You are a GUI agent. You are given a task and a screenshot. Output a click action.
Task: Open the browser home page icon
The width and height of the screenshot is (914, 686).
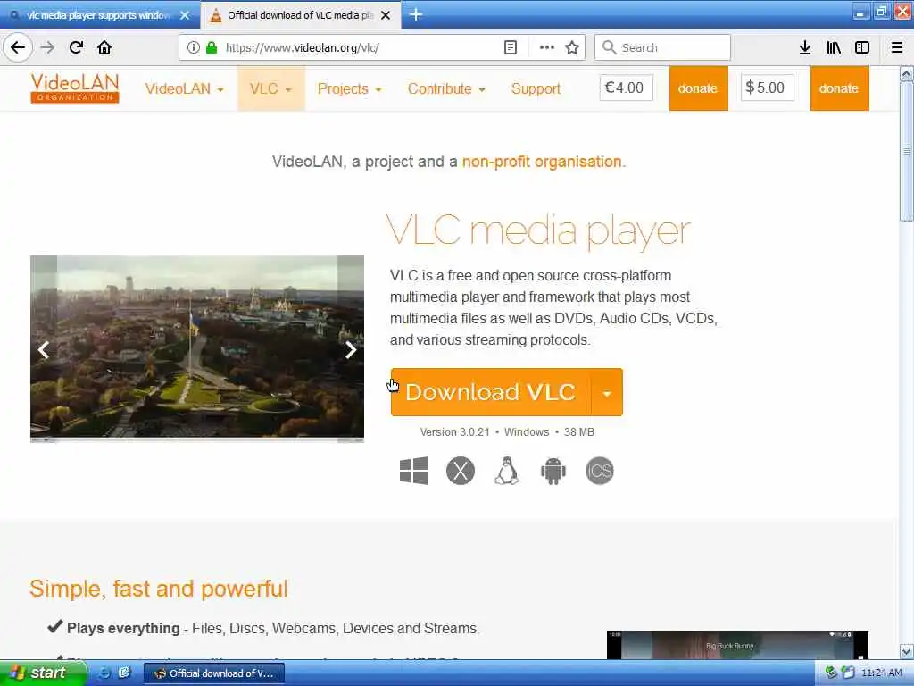tap(104, 47)
